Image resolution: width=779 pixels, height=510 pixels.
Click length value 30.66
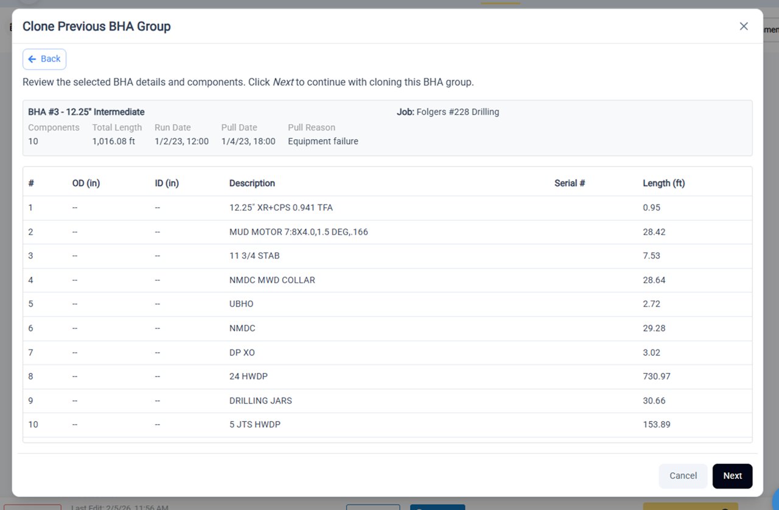point(654,401)
